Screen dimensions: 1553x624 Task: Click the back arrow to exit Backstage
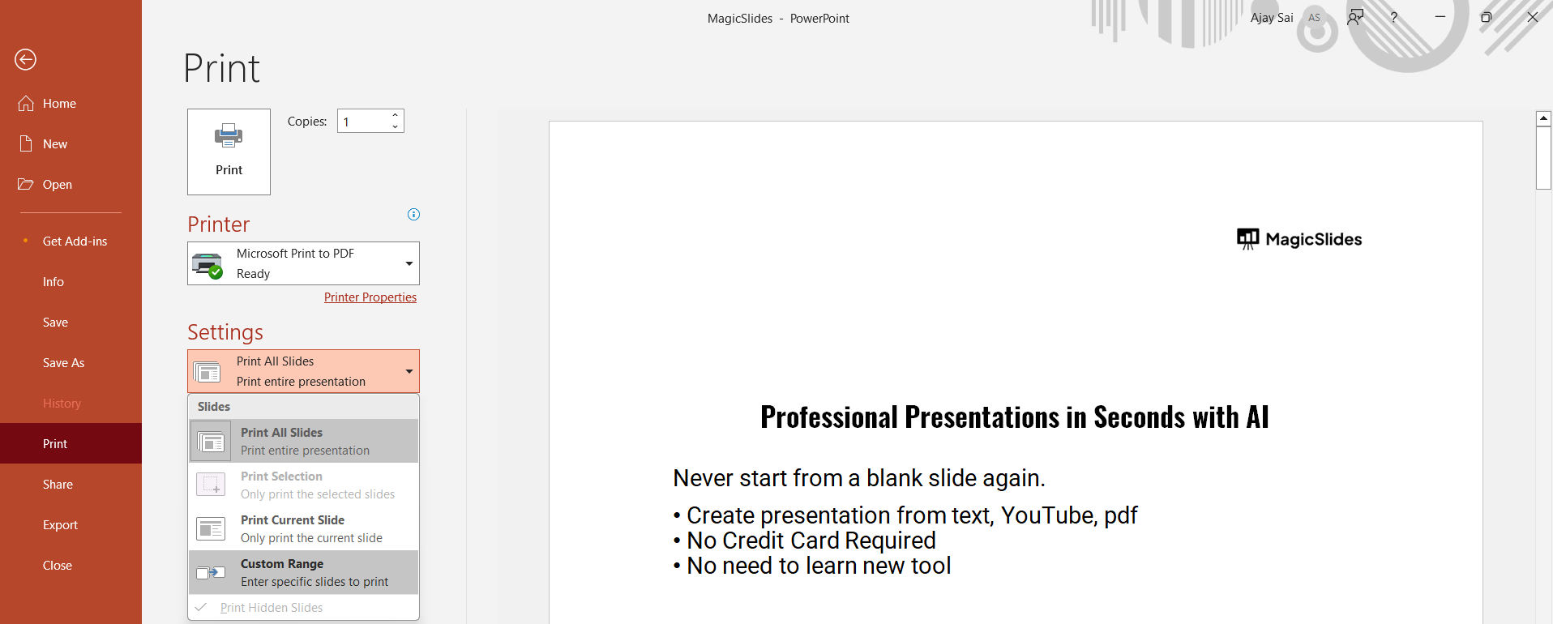pos(25,59)
